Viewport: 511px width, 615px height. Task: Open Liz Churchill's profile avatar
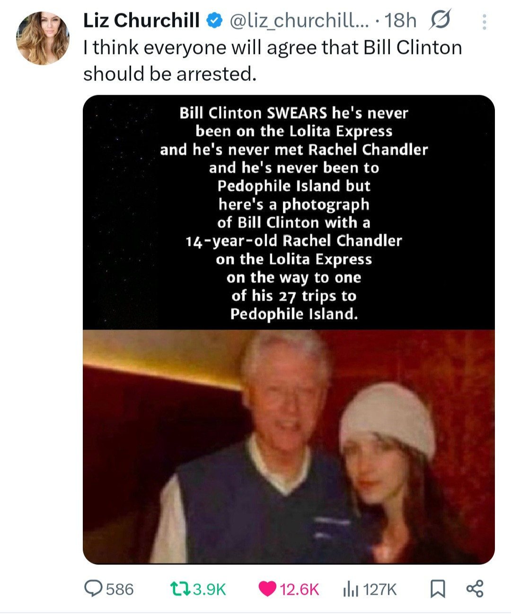click(43, 38)
